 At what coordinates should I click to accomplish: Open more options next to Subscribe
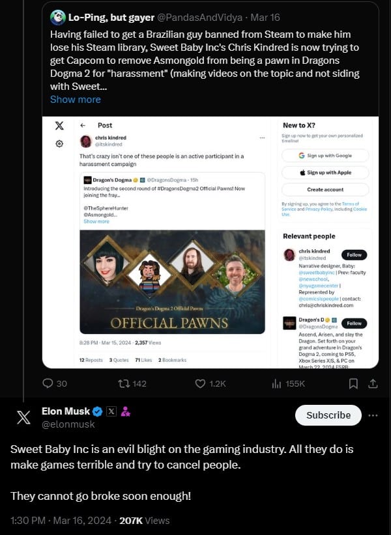pos(373,415)
